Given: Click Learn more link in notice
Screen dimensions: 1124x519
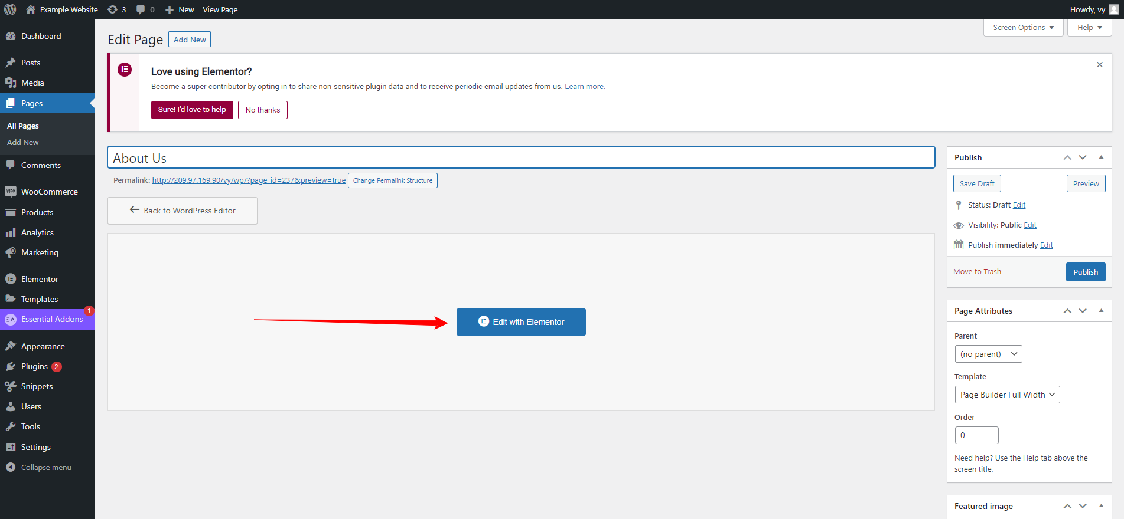Looking at the screenshot, I should [585, 87].
